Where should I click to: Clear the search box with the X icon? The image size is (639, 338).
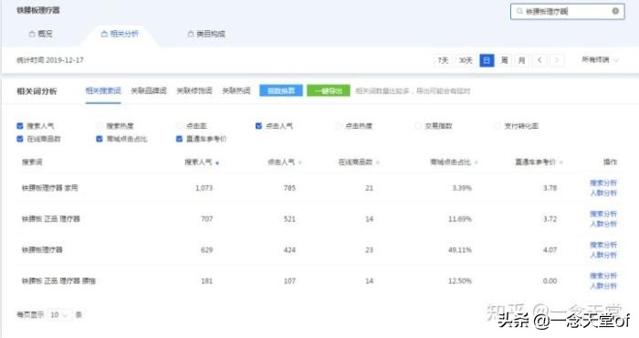coord(615,11)
